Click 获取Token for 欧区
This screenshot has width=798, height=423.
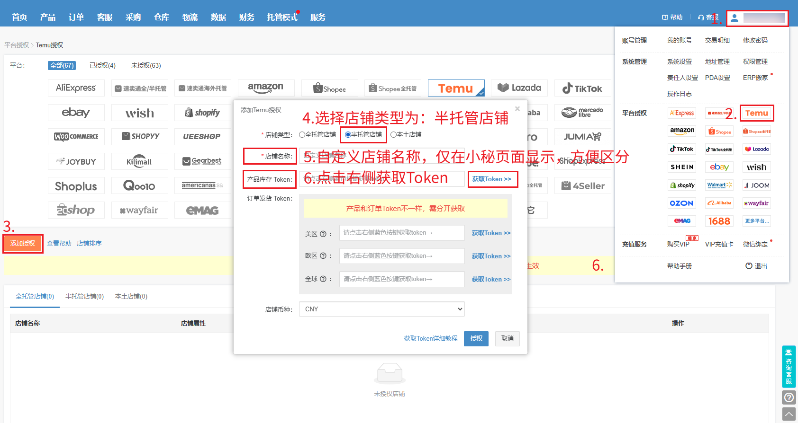tap(491, 256)
